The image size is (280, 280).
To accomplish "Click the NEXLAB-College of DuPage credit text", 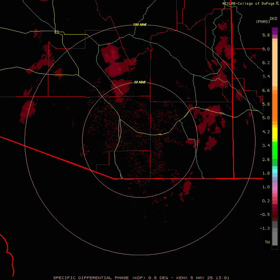I will (248, 3).
